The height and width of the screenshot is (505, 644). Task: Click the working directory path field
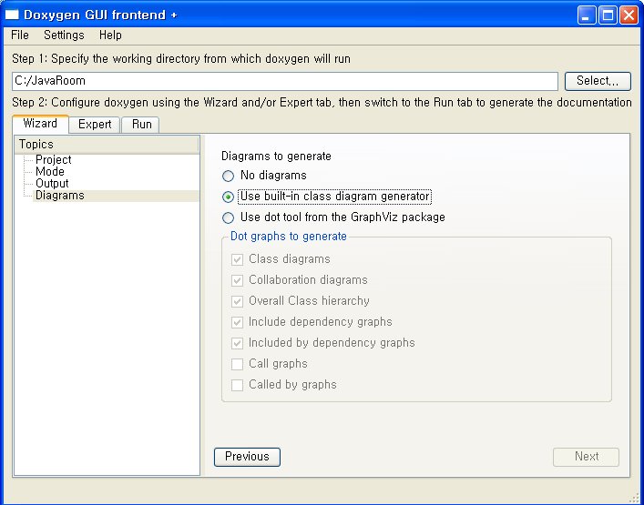pyautogui.click(x=284, y=81)
